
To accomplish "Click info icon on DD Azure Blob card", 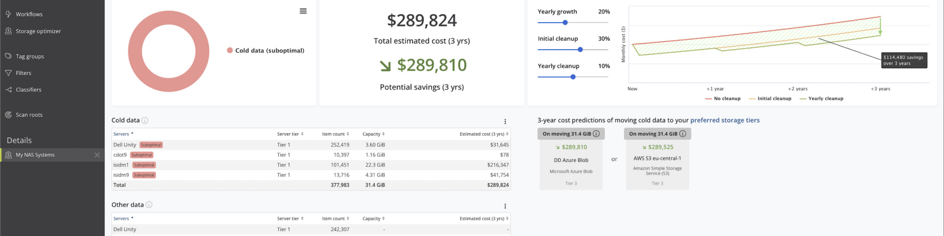I will (x=596, y=134).
